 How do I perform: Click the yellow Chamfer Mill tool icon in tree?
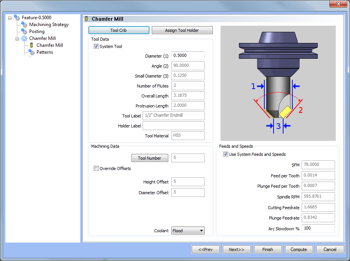32,45
